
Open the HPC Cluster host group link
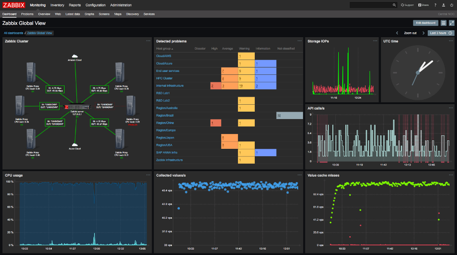tap(164, 78)
